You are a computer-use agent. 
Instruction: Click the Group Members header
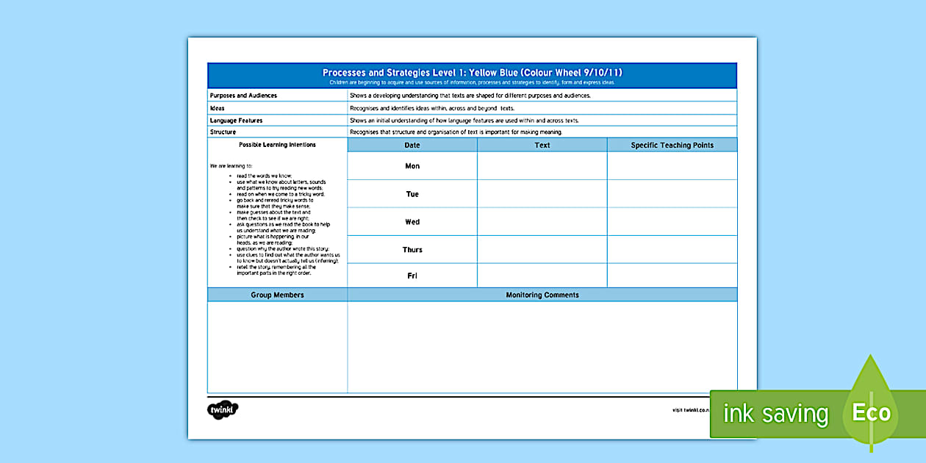pos(278,295)
